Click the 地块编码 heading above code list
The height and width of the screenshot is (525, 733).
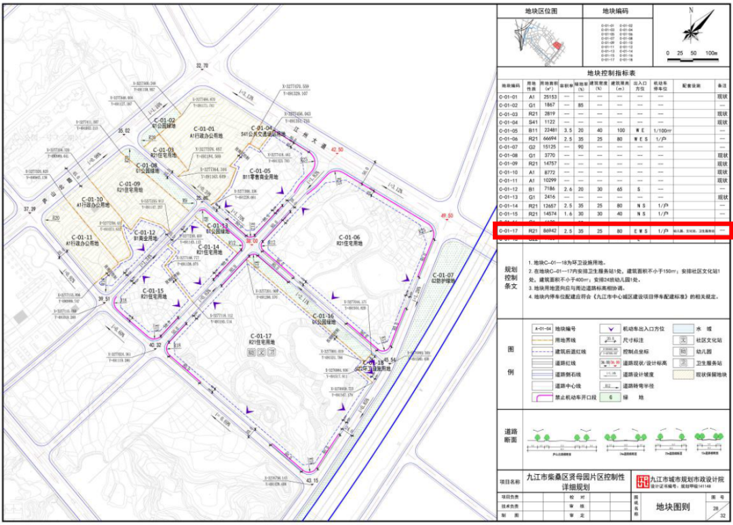click(x=615, y=12)
